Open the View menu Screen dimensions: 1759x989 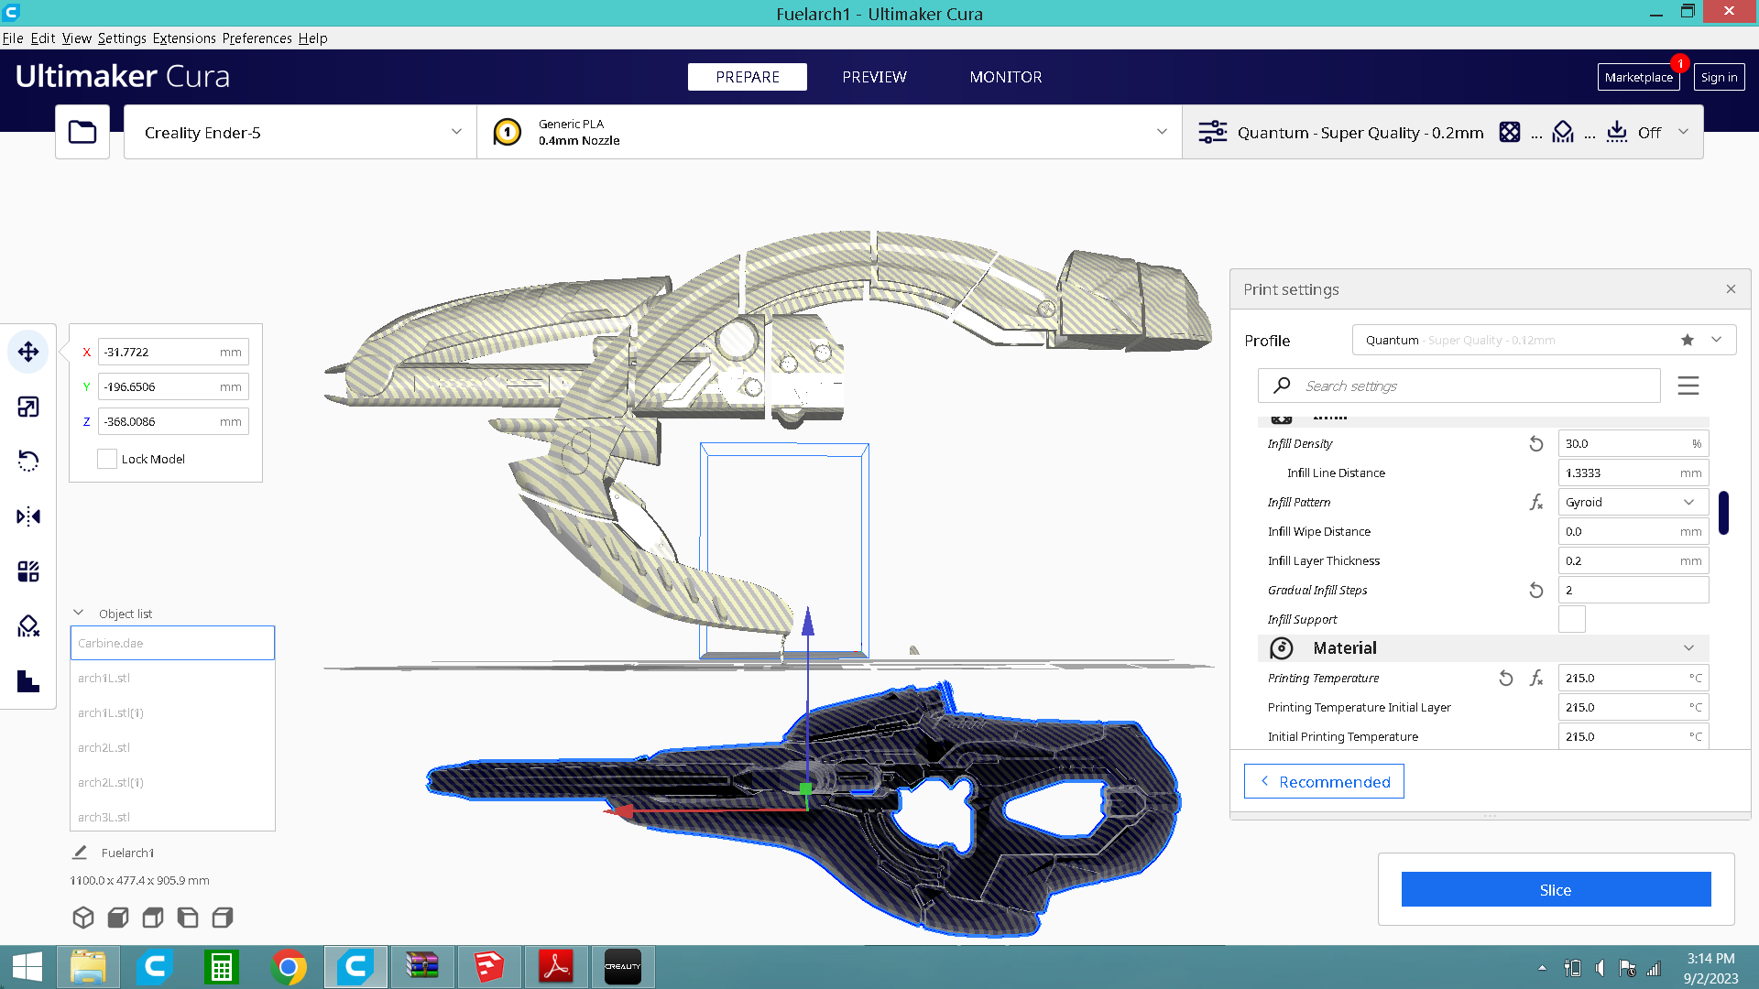[x=77, y=38]
